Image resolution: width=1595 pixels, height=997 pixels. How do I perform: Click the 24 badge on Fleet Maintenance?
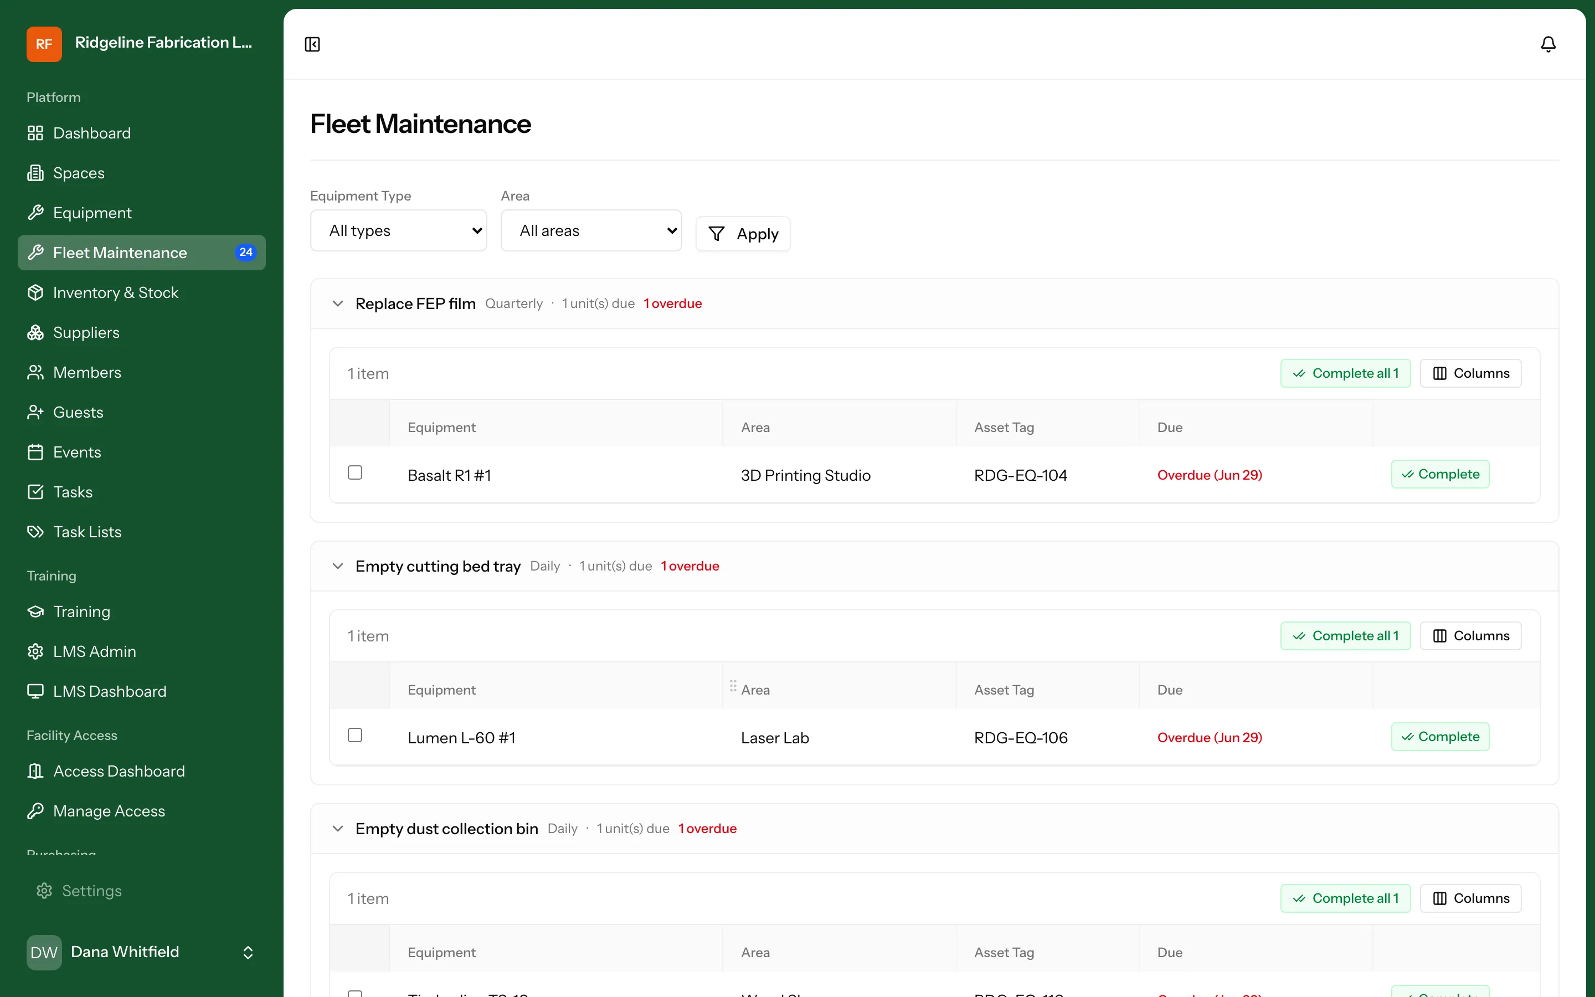[246, 253]
